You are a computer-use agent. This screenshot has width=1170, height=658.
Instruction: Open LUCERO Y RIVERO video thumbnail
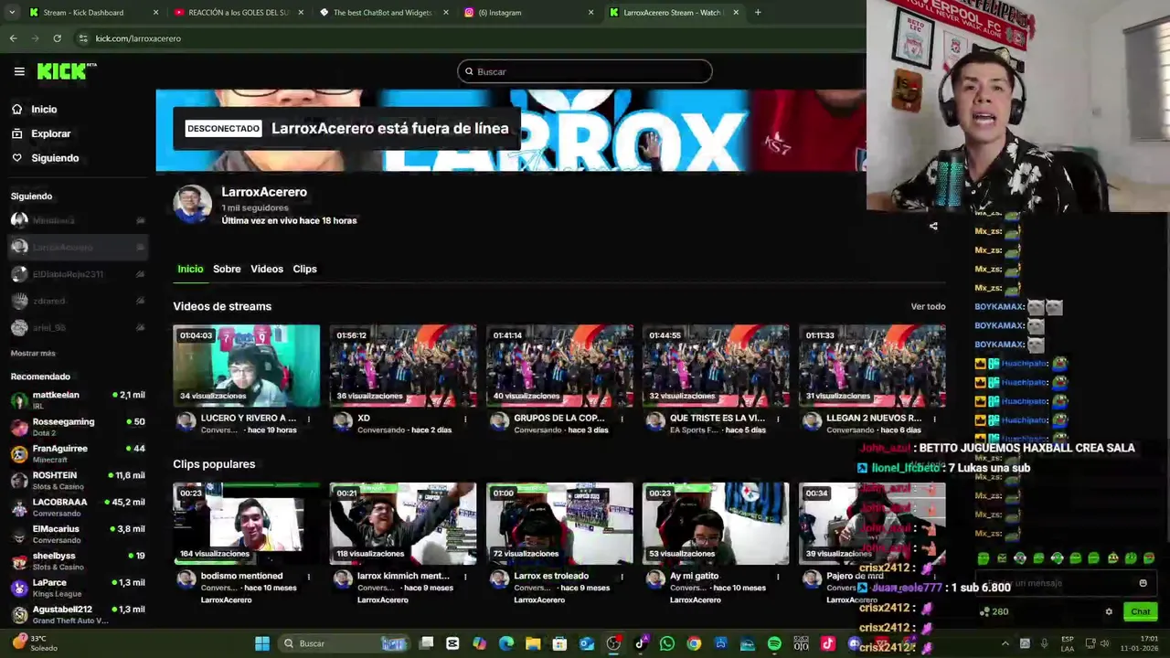point(247,365)
